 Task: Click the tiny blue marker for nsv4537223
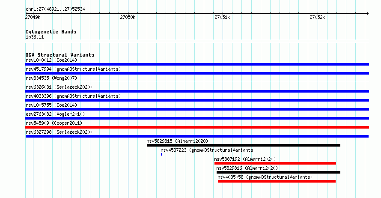(161, 154)
